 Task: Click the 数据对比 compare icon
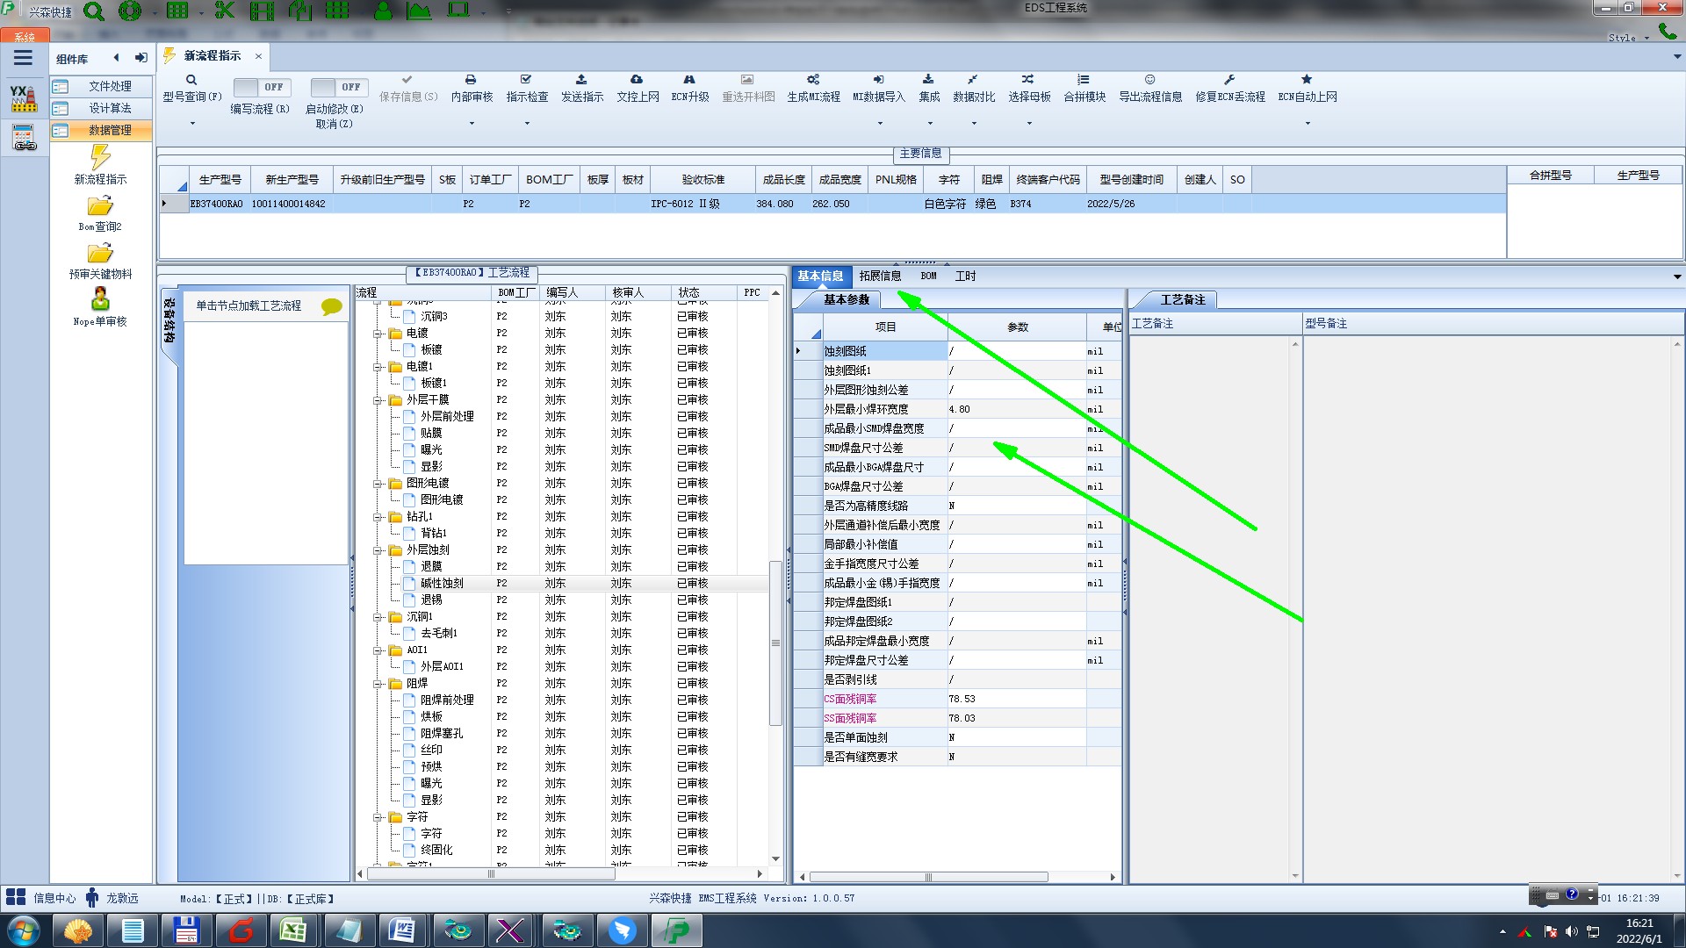pos(973,80)
